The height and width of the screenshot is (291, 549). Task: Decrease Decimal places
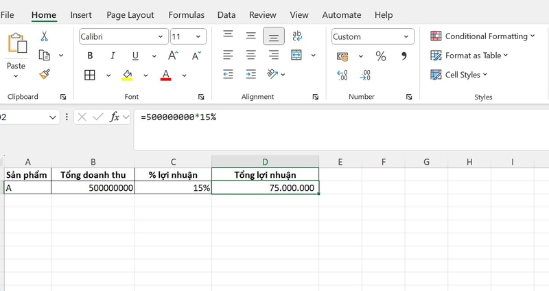tap(365, 75)
